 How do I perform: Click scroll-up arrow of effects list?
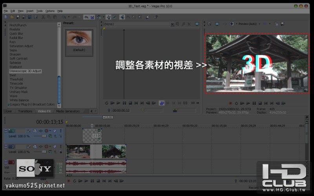[x=59, y=24]
